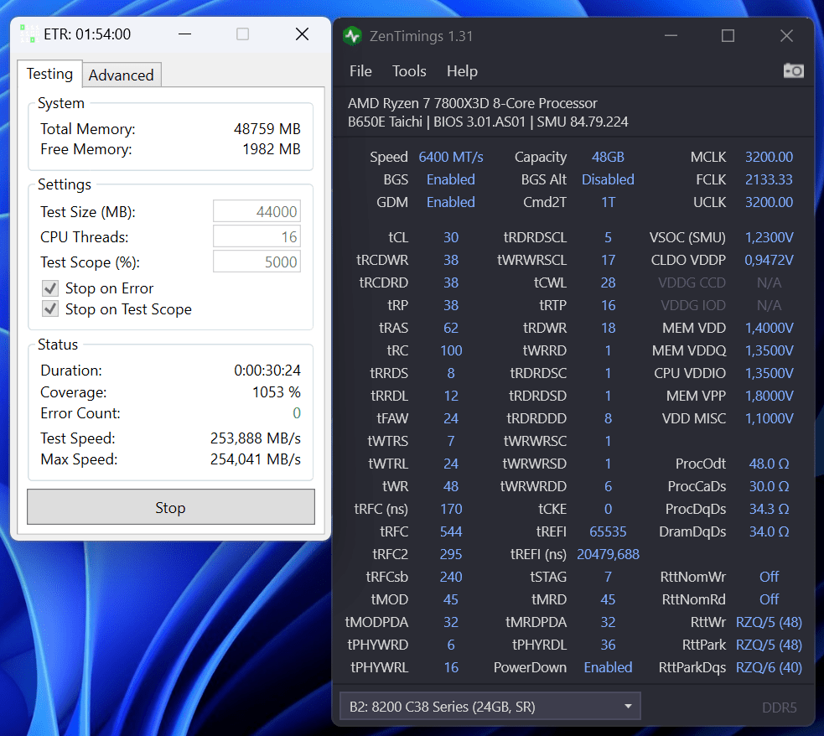This screenshot has height=736, width=824.
Task: Expand the B2: 8200 C38 Series dropdown
Action: coord(490,707)
